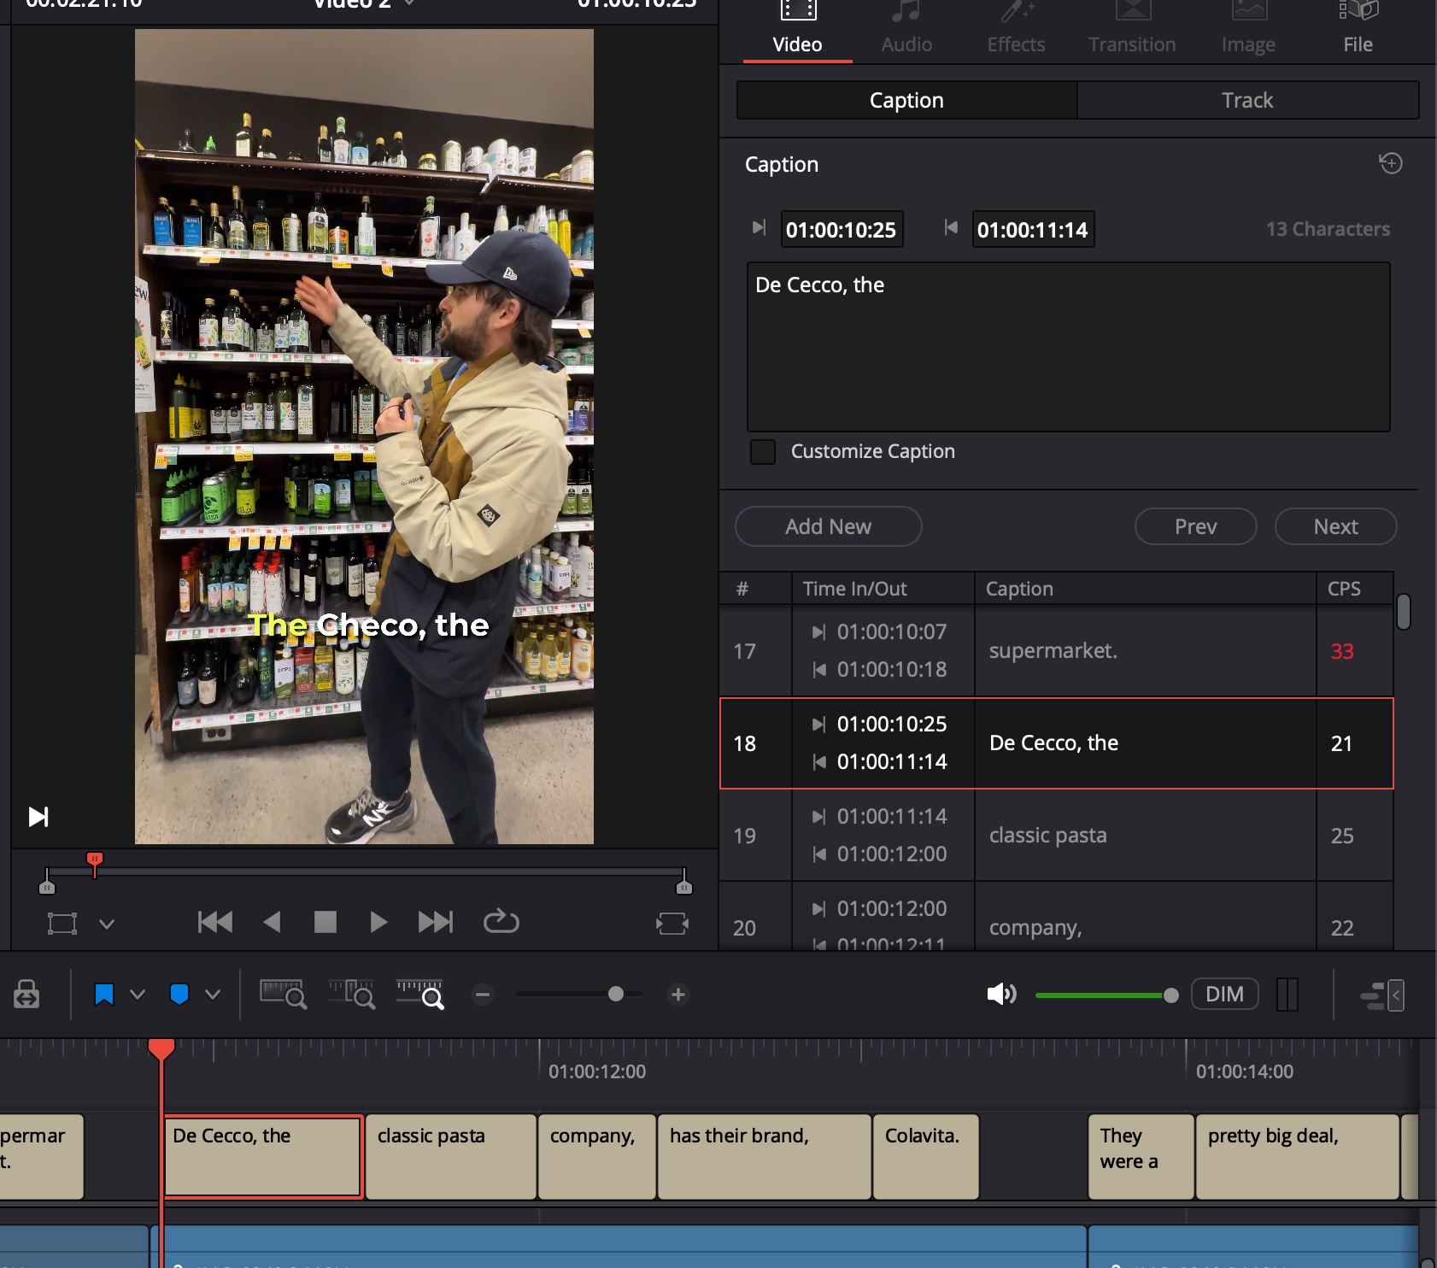The image size is (1437, 1268).
Task: Play forward in the viewer
Action: pos(378,922)
